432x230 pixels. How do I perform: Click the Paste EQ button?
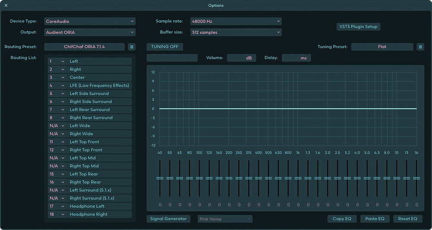375,219
